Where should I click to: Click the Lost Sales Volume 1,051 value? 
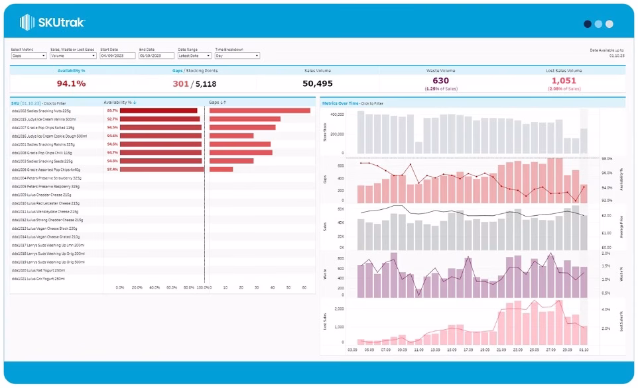564,81
